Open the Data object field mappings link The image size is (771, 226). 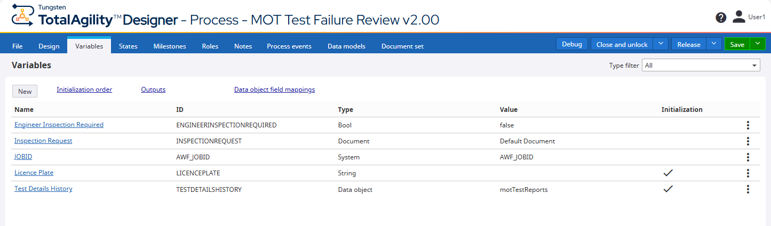(x=274, y=90)
